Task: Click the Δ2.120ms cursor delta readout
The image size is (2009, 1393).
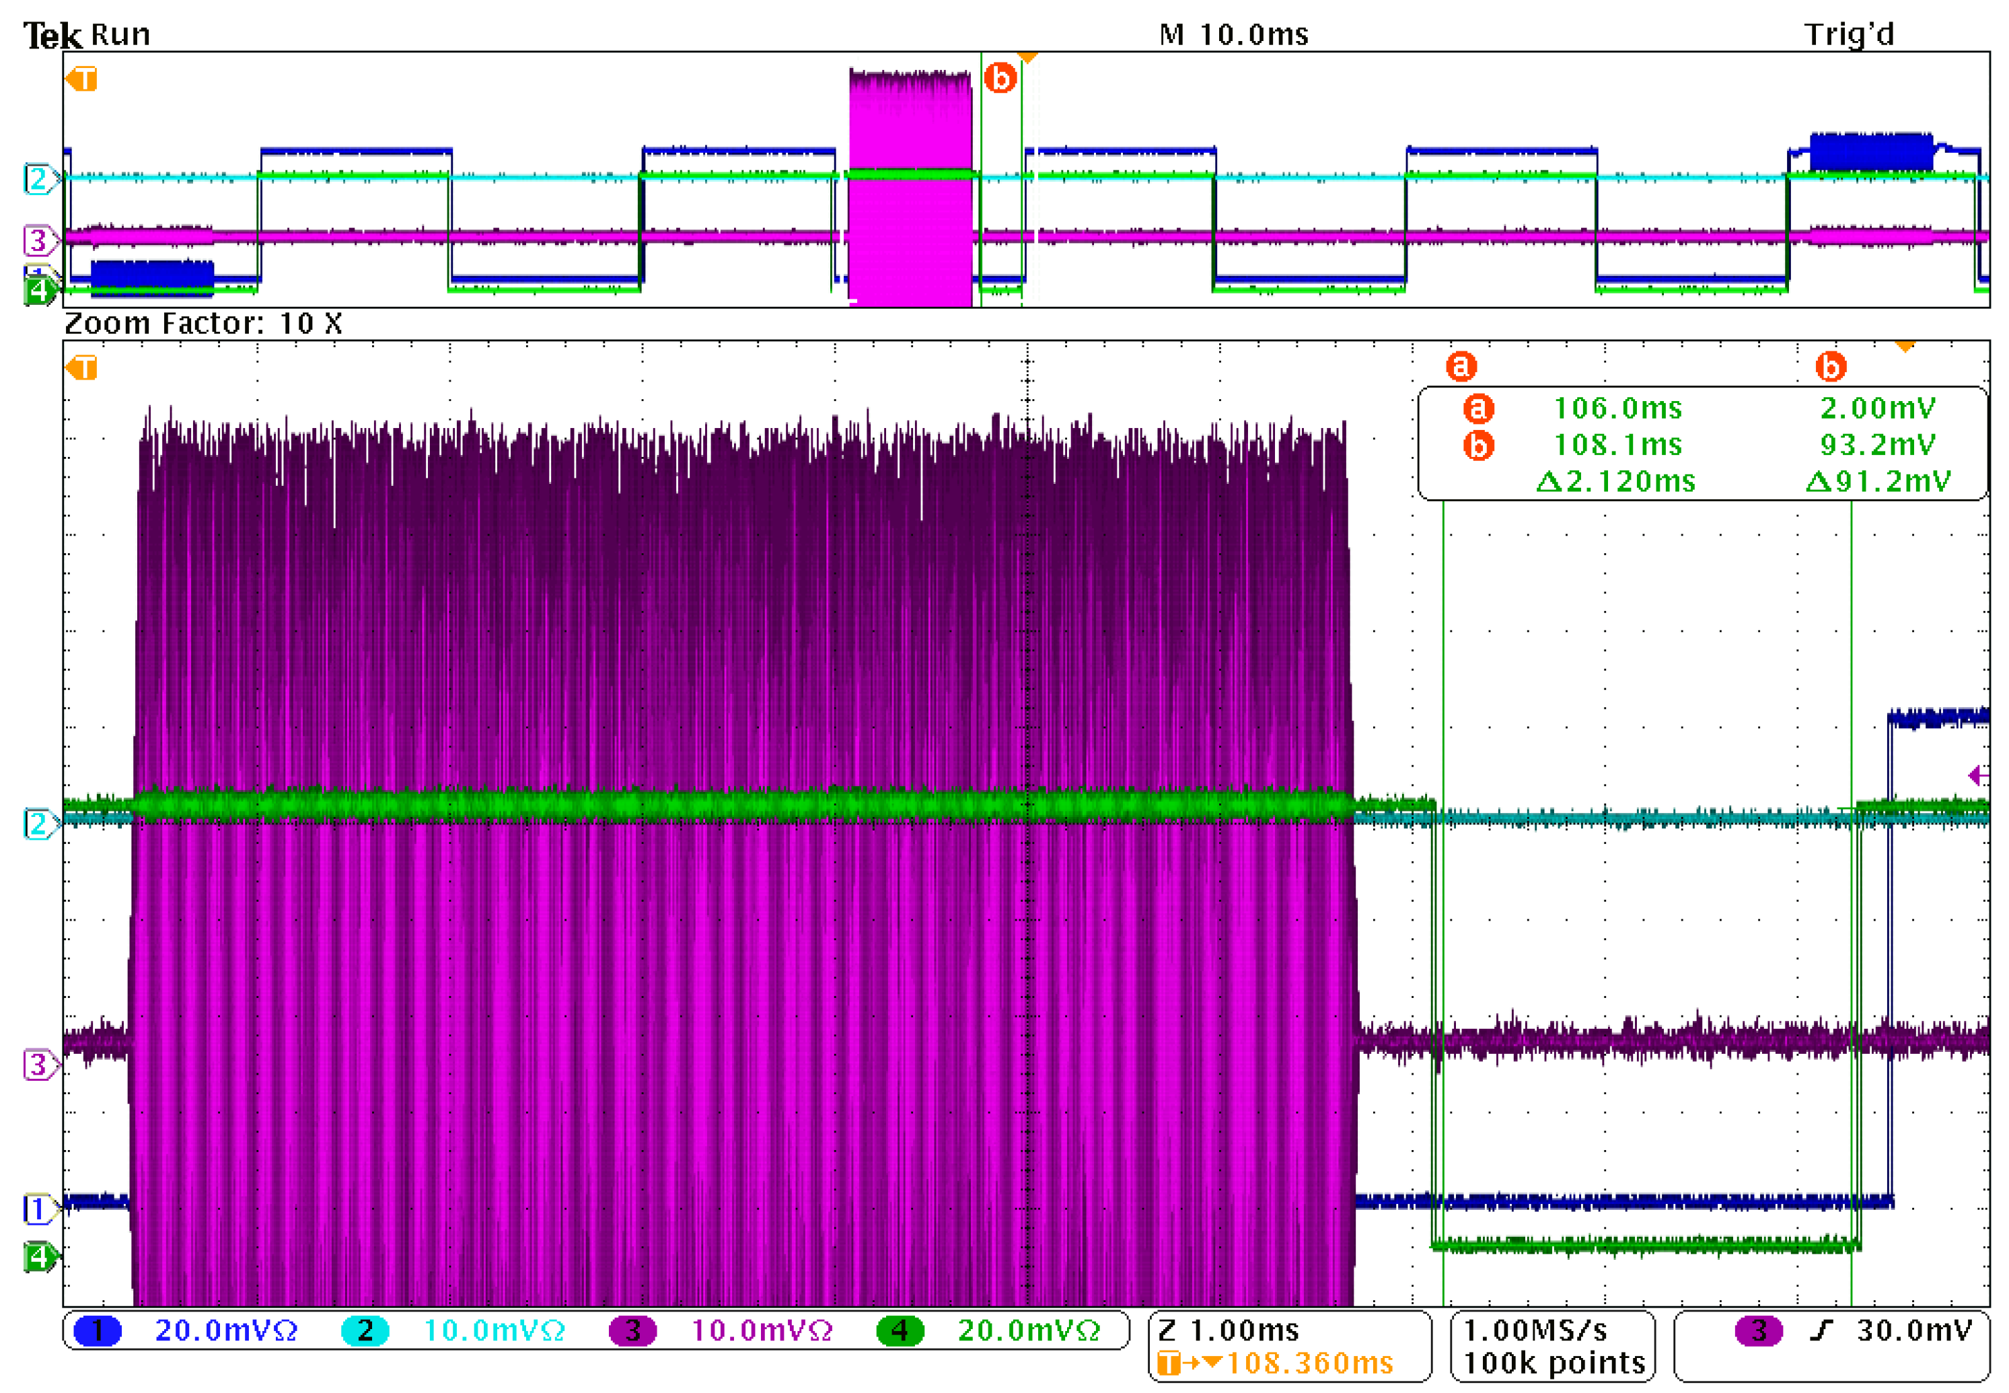Action: click(x=1615, y=481)
